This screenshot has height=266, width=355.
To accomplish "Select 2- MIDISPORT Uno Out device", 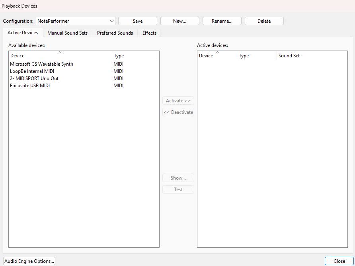I will click(84, 78).
